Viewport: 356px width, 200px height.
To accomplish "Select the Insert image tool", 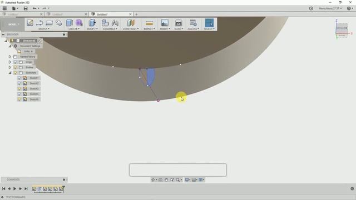I will (165, 23).
